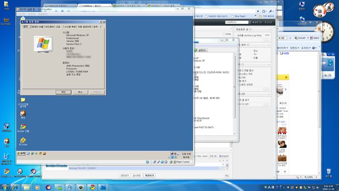Switch to Google Chrome on the Windows 7 taskbar
The height and width of the screenshot is (191, 339).
(92, 187)
